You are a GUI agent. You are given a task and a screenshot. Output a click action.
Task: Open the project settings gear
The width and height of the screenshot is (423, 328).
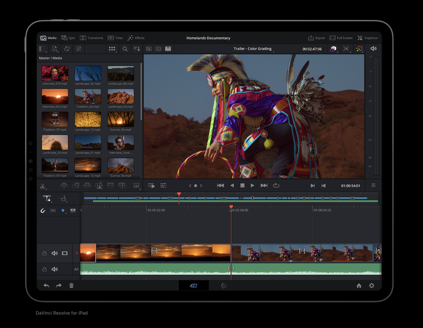click(x=371, y=286)
